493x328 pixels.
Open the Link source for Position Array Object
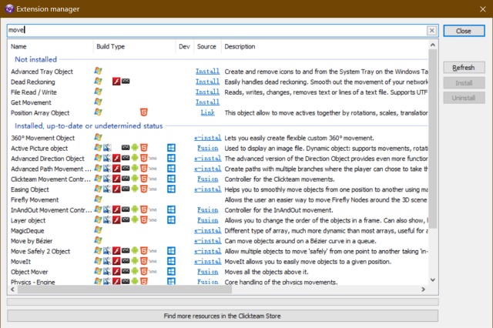[207, 112]
